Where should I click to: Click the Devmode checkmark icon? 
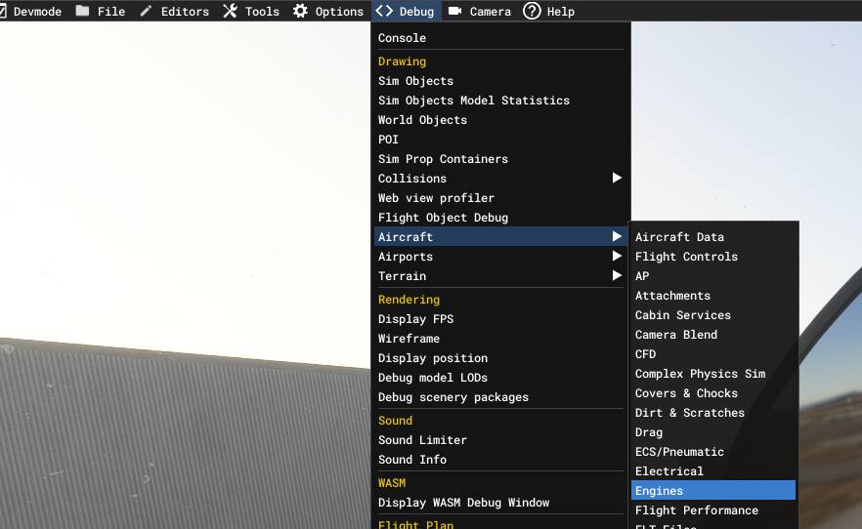pos(7,11)
